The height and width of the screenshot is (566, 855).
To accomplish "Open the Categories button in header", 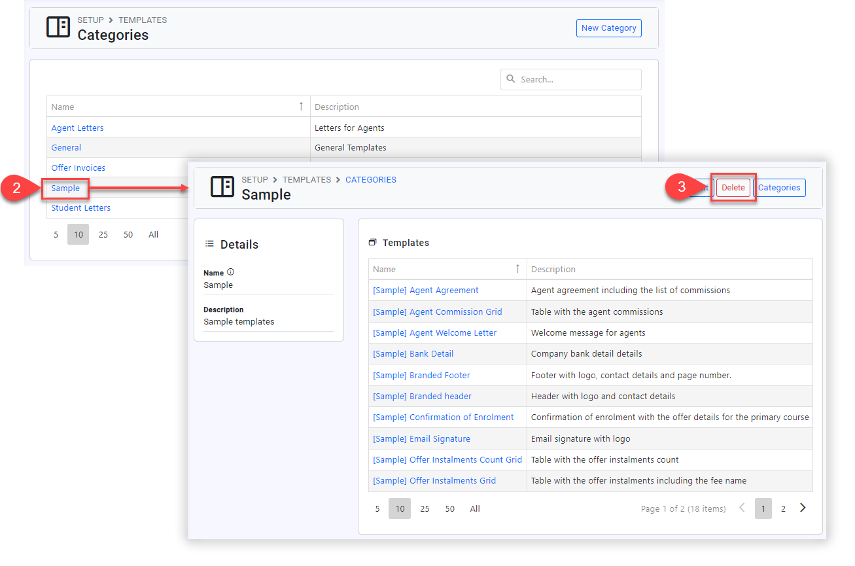I will coord(779,188).
